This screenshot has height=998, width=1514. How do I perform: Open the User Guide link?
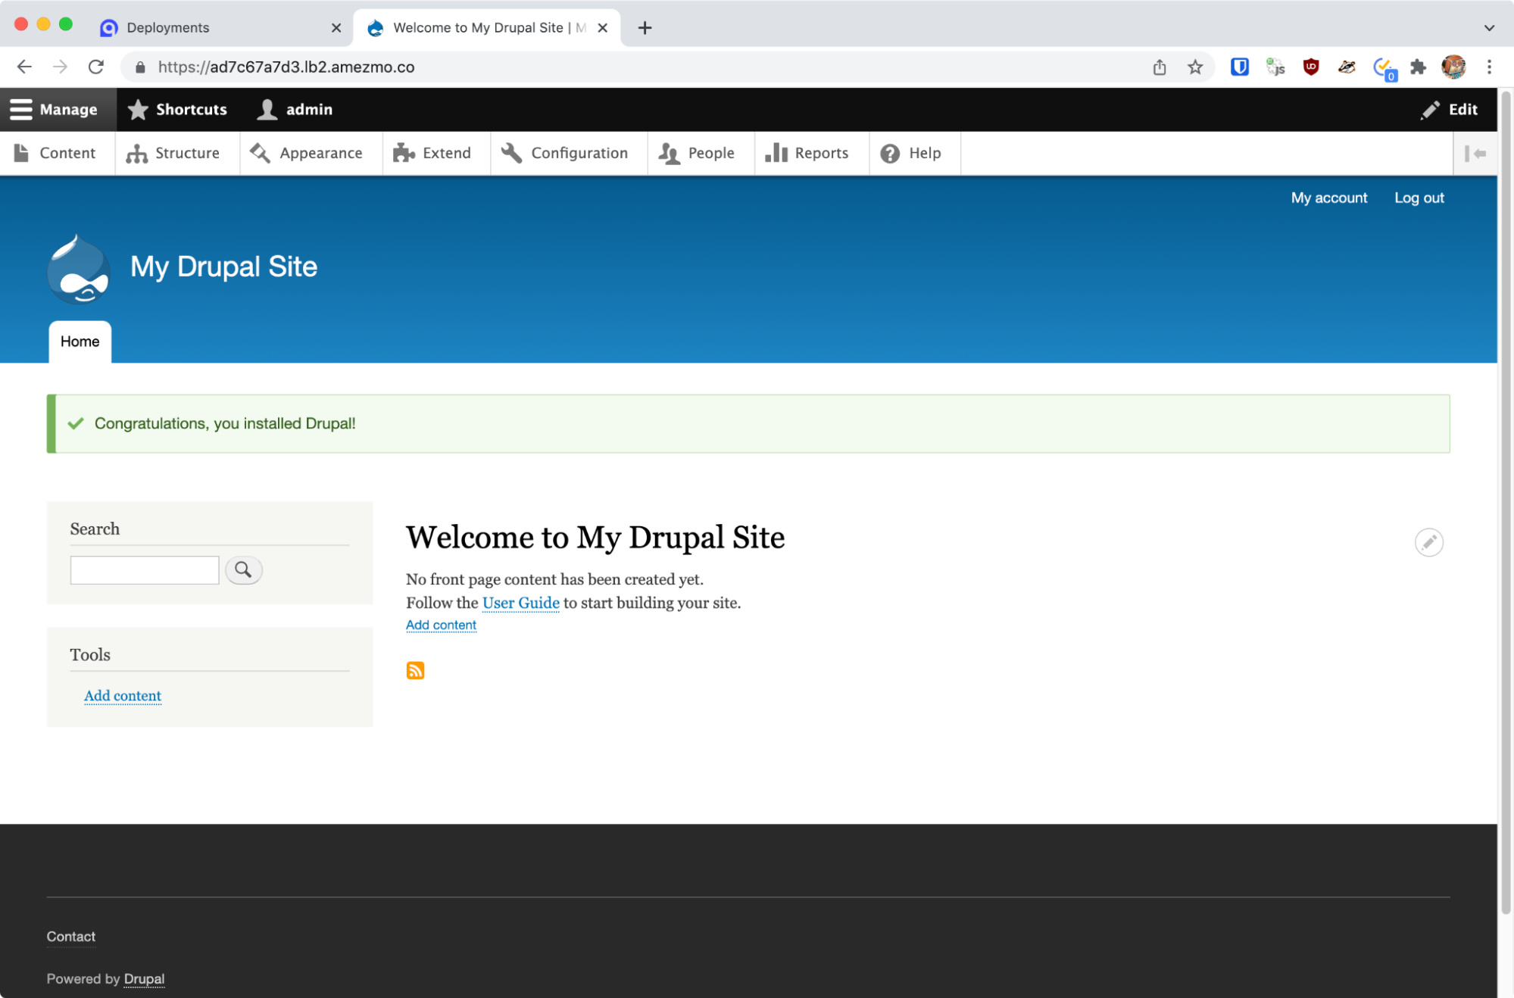pyautogui.click(x=521, y=603)
